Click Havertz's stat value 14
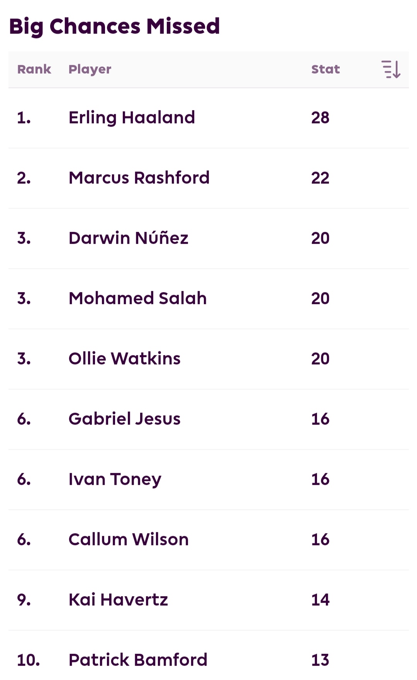This screenshot has height=680, width=417. click(320, 600)
